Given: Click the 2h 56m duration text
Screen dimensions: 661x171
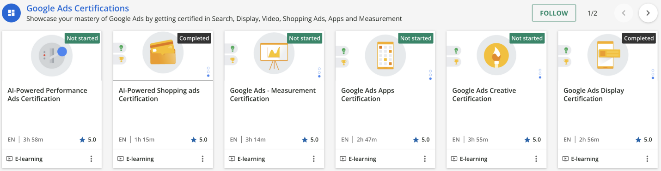Looking at the screenshot, I should (x=589, y=140).
